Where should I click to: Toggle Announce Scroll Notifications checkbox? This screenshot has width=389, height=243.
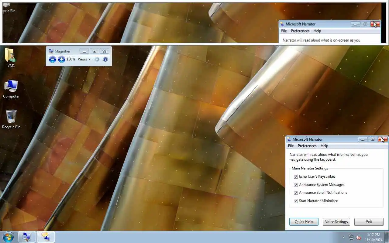(x=296, y=193)
